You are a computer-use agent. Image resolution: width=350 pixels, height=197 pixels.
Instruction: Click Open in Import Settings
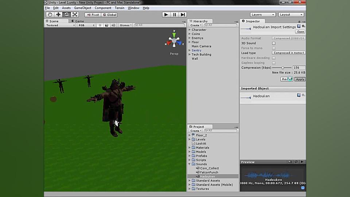(x=300, y=32)
